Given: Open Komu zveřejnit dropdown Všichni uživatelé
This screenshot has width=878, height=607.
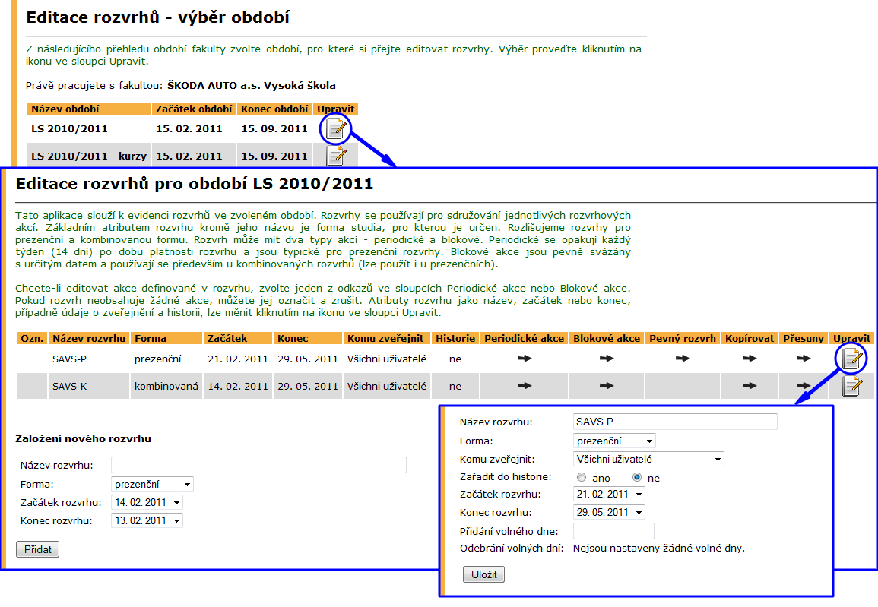Looking at the screenshot, I should click(x=648, y=460).
